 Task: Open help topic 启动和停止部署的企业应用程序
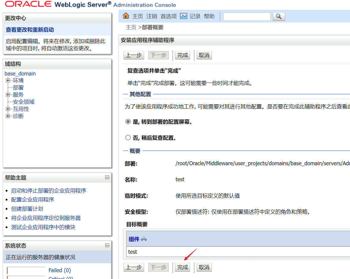coord(48,191)
